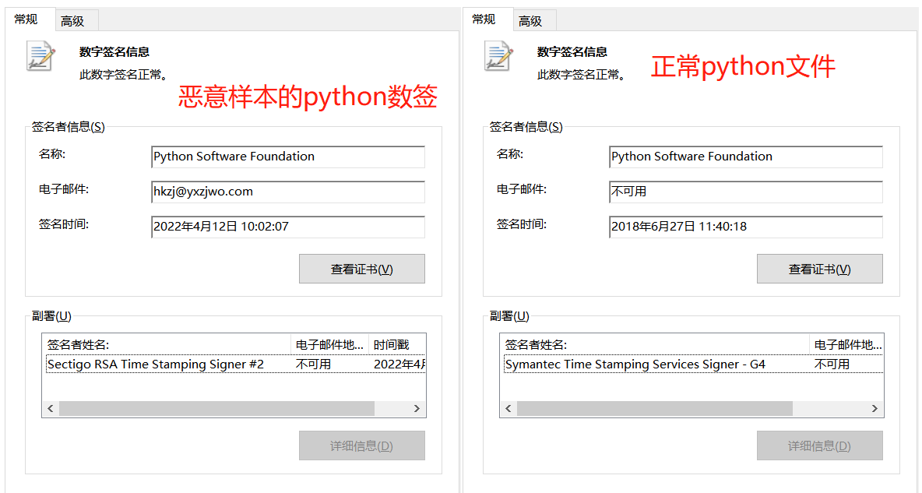The image size is (922, 493).
Task: Switch to the 高级 tab in left dialog
Action: 75,20
